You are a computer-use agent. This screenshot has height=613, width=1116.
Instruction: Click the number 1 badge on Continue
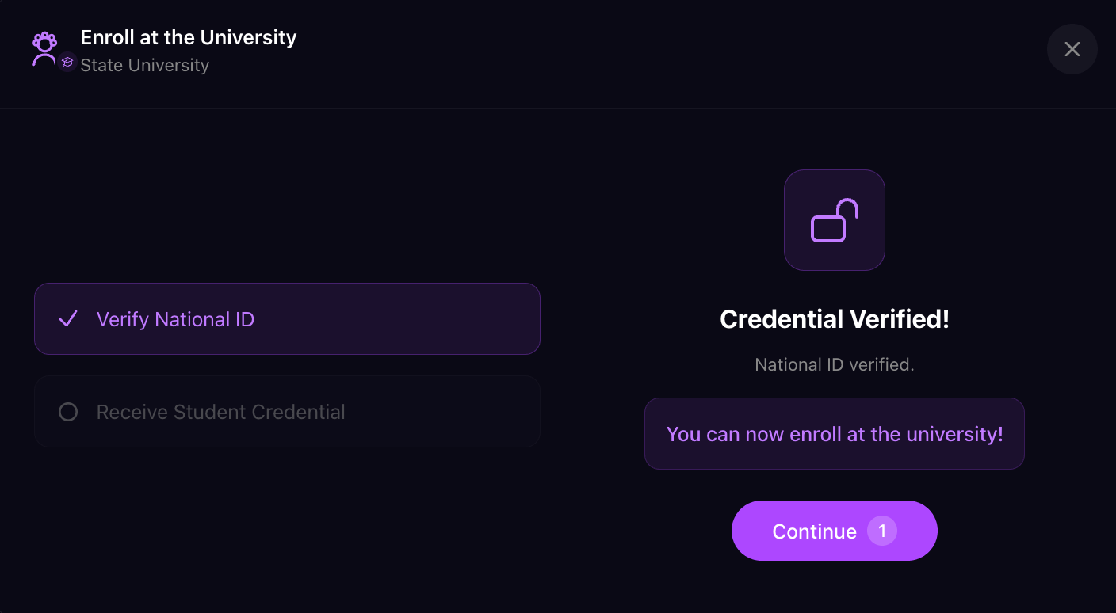pos(882,531)
